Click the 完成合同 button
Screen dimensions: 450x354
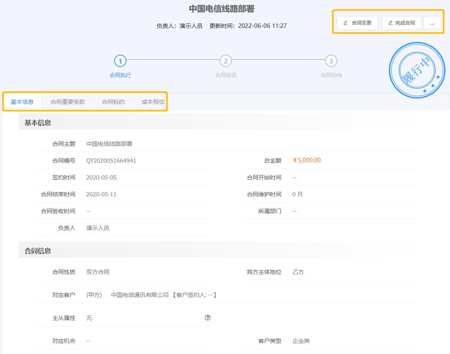pos(402,23)
